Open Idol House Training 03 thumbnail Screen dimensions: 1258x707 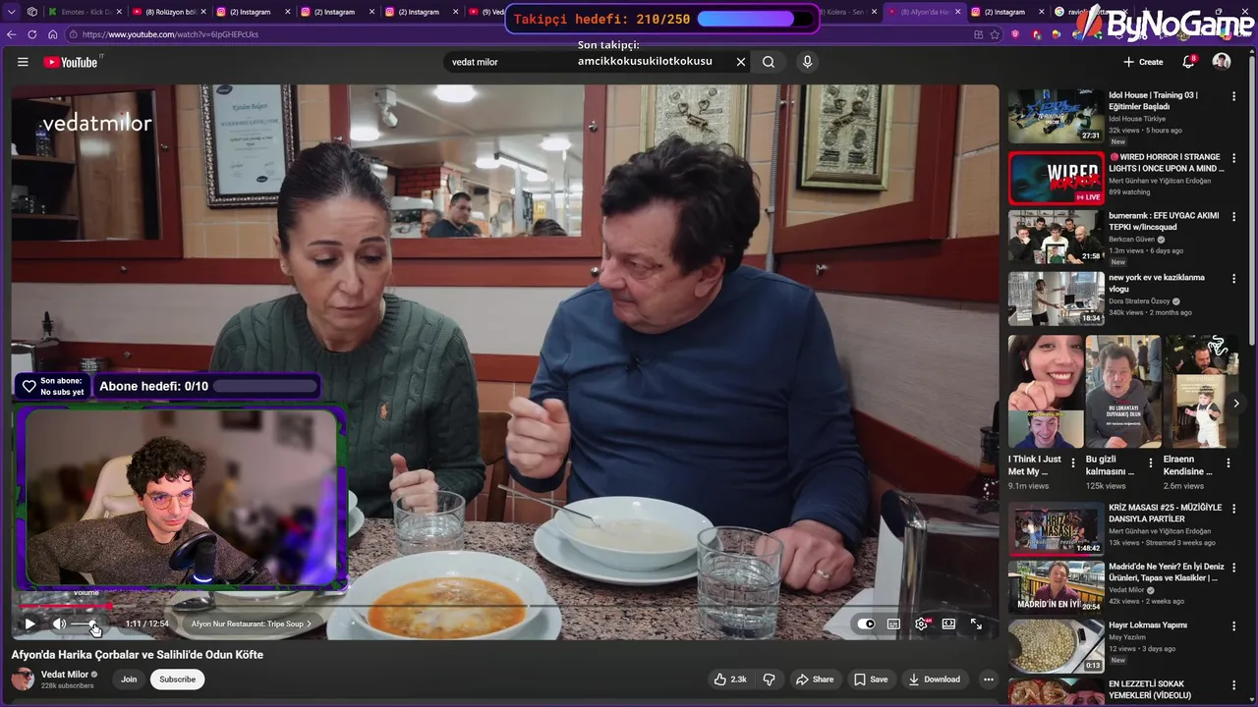(1056, 116)
